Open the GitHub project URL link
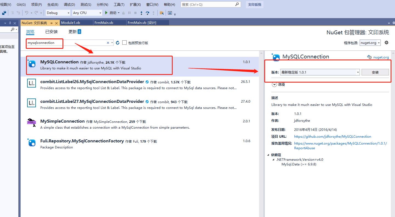Screen dimensions: 395x217 (333, 136)
